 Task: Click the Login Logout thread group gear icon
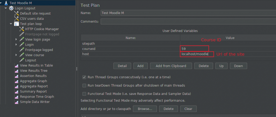coord(11,8)
